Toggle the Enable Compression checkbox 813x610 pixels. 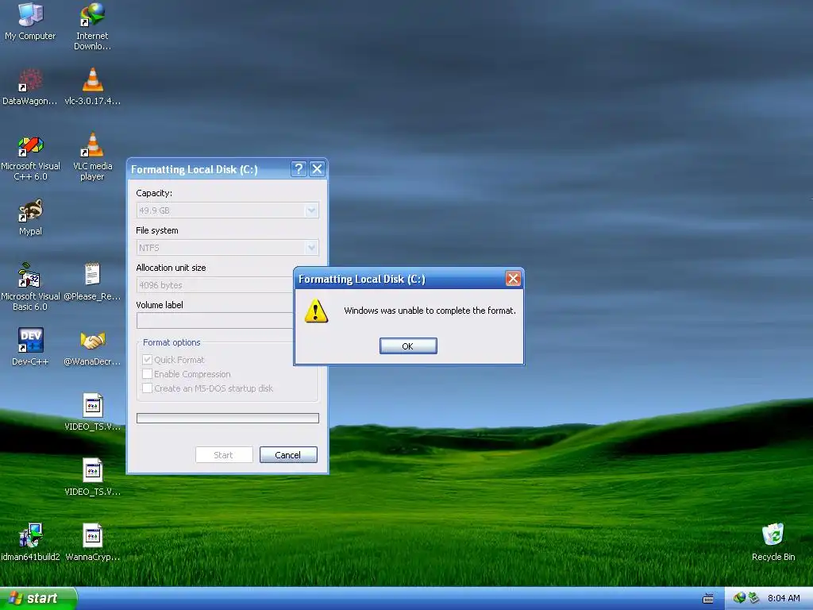pos(147,374)
